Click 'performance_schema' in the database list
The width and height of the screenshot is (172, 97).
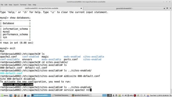pos(15,34)
